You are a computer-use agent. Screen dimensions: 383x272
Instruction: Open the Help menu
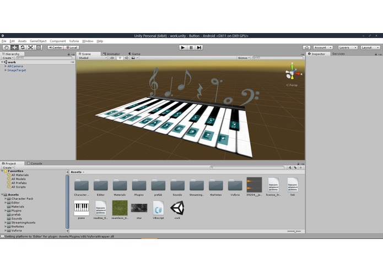pyautogui.click(x=100, y=41)
